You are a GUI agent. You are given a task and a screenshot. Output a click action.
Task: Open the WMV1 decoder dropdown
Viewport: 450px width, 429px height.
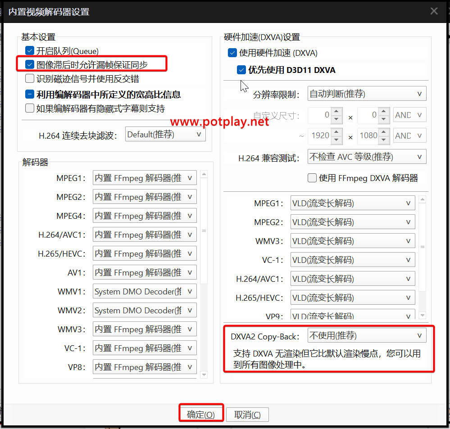pyautogui.click(x=145, y=291)
